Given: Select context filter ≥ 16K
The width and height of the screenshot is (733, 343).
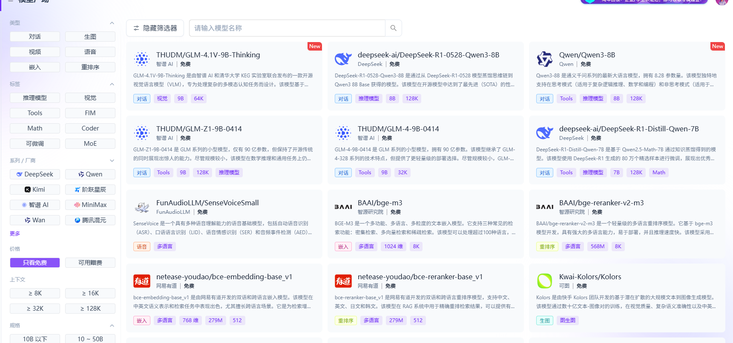Looking at the screenshot, I should tap(90, 293).
